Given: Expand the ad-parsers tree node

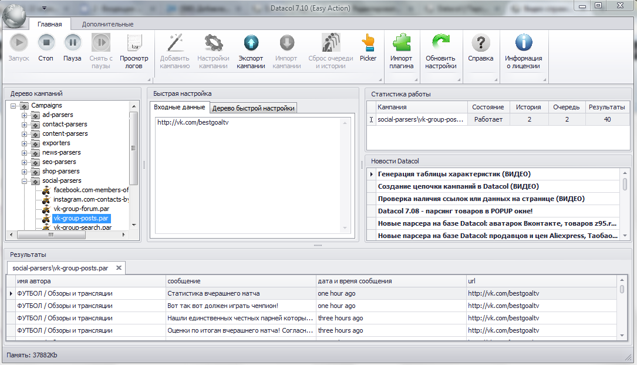Looking at the screenshot, I should [25, 115].
